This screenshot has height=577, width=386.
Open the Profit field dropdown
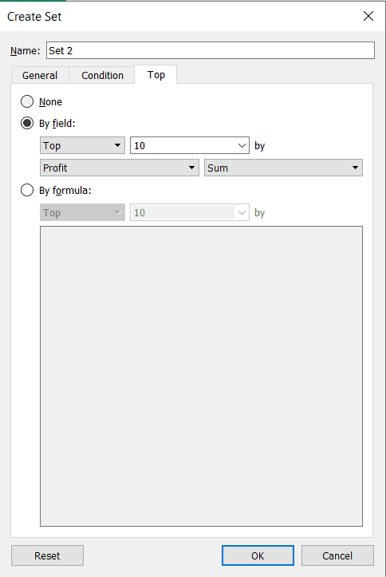(x=120, y=168)
